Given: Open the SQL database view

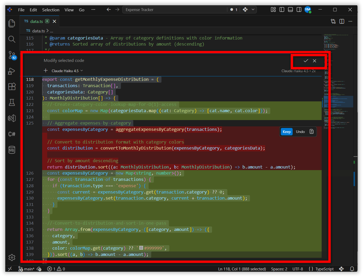Looking at the screenshot, I should pyautogui.click(x=12, y=150).
